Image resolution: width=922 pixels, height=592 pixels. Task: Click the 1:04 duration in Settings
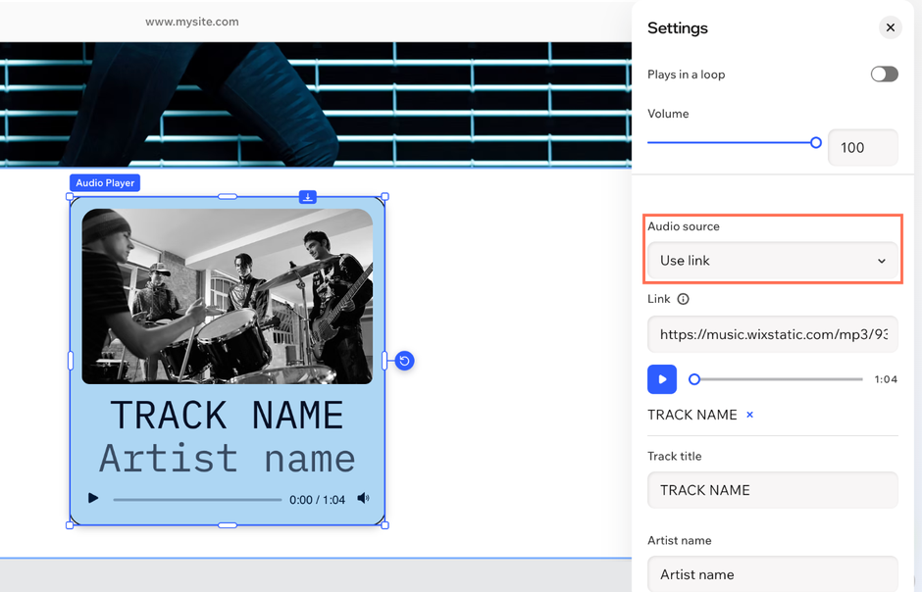click(x=886, y=379)
